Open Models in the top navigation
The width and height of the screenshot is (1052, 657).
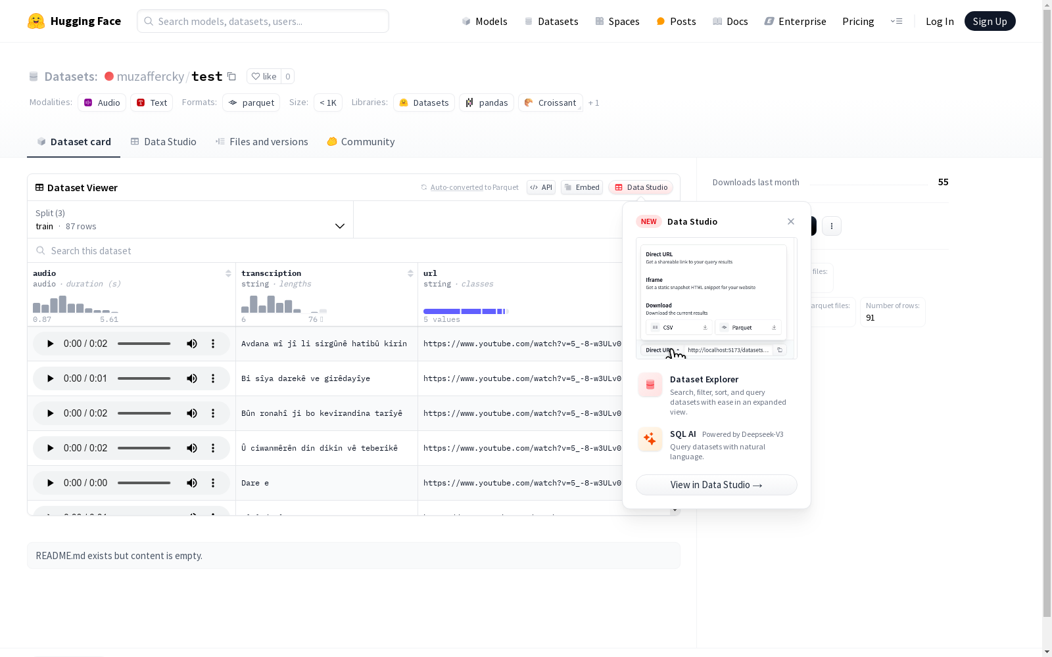[485, 21]
